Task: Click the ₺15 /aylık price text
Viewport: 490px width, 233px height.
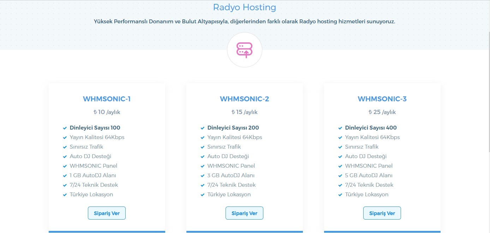Action: tap(244, 112)
